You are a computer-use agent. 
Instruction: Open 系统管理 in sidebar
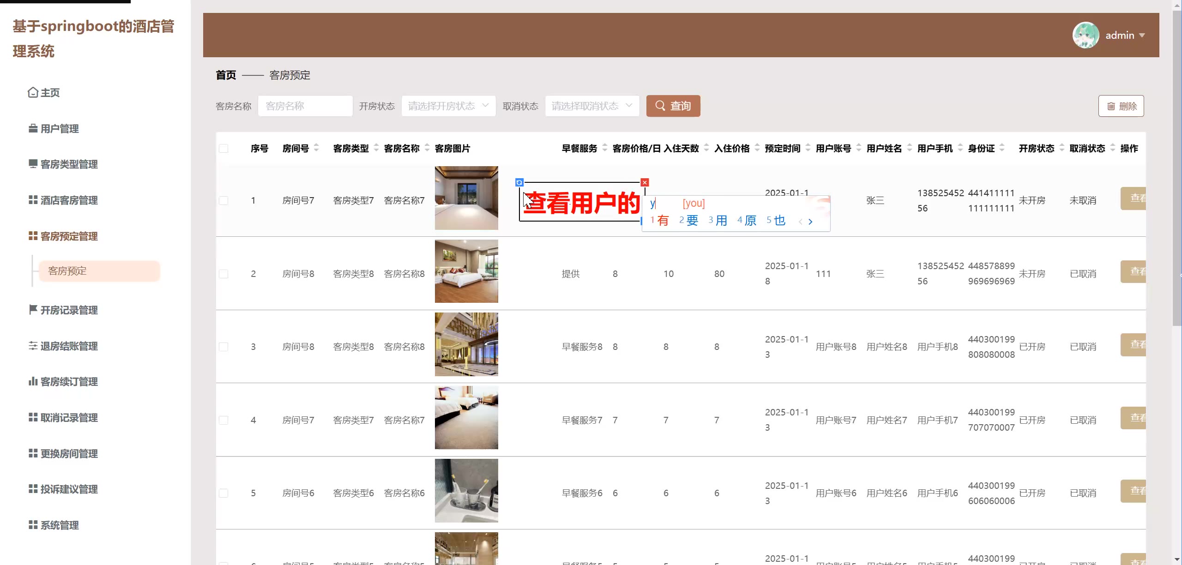59,525
